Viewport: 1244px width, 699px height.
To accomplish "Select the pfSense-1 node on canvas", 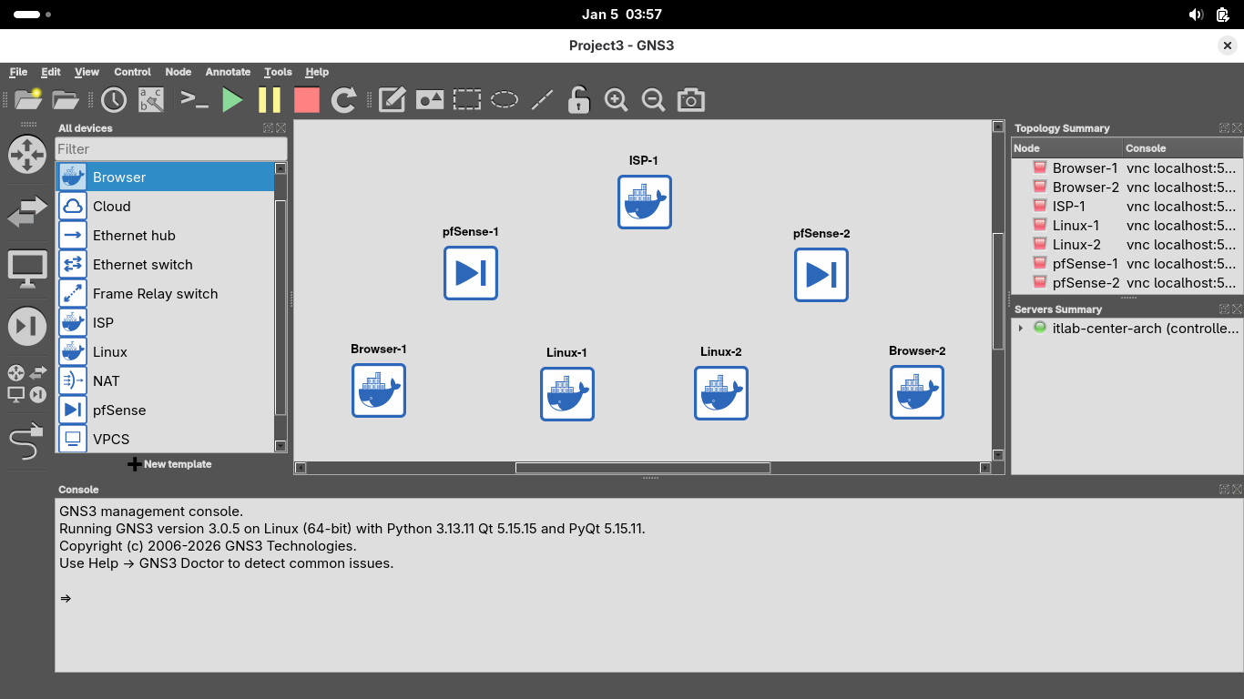I will point(470,273).
